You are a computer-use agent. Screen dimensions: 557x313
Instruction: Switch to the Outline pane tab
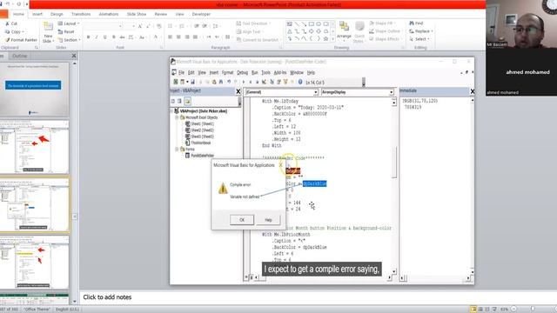pyautogui.click(x=19, y=56)
